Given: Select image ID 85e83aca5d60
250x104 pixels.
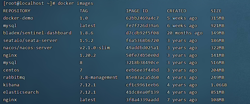Looking at the screenshot, I should coord(142,77).
